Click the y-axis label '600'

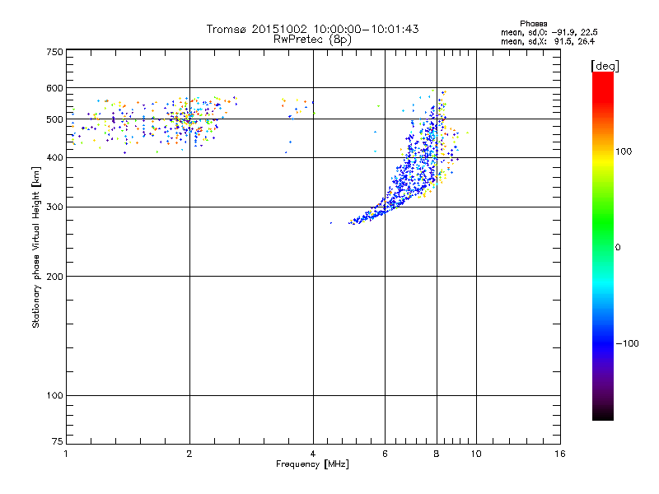54,88
